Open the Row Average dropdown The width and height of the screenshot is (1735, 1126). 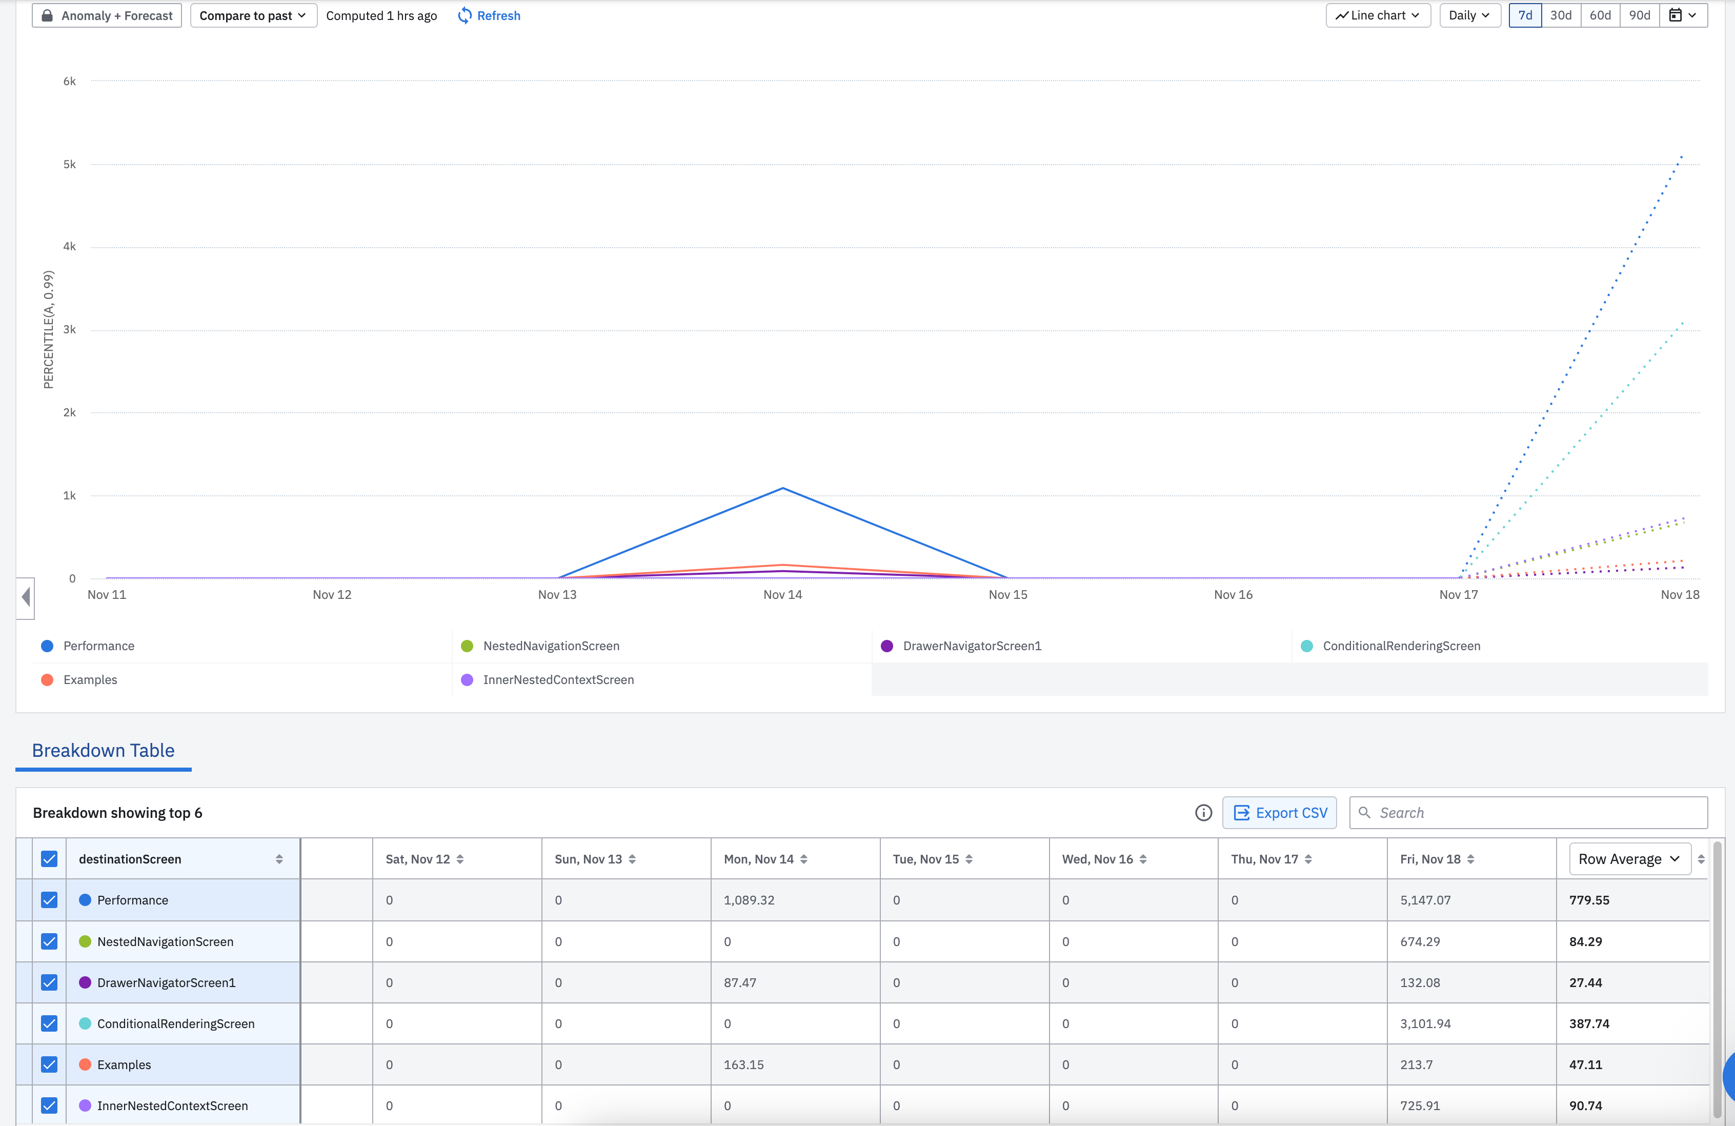click(1629, 859)
